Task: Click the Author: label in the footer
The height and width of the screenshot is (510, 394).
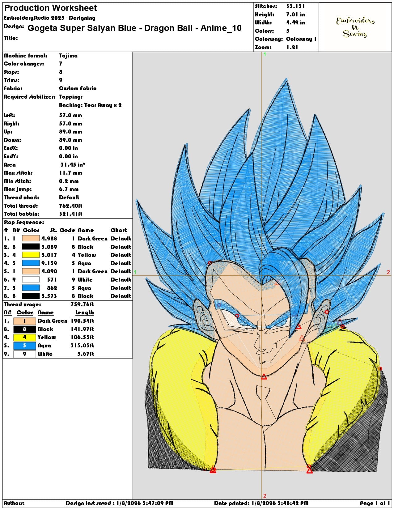Action: pos(14,503)
